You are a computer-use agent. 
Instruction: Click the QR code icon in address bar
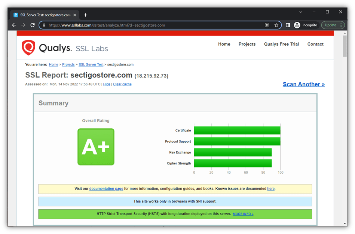tap(267, 25)
